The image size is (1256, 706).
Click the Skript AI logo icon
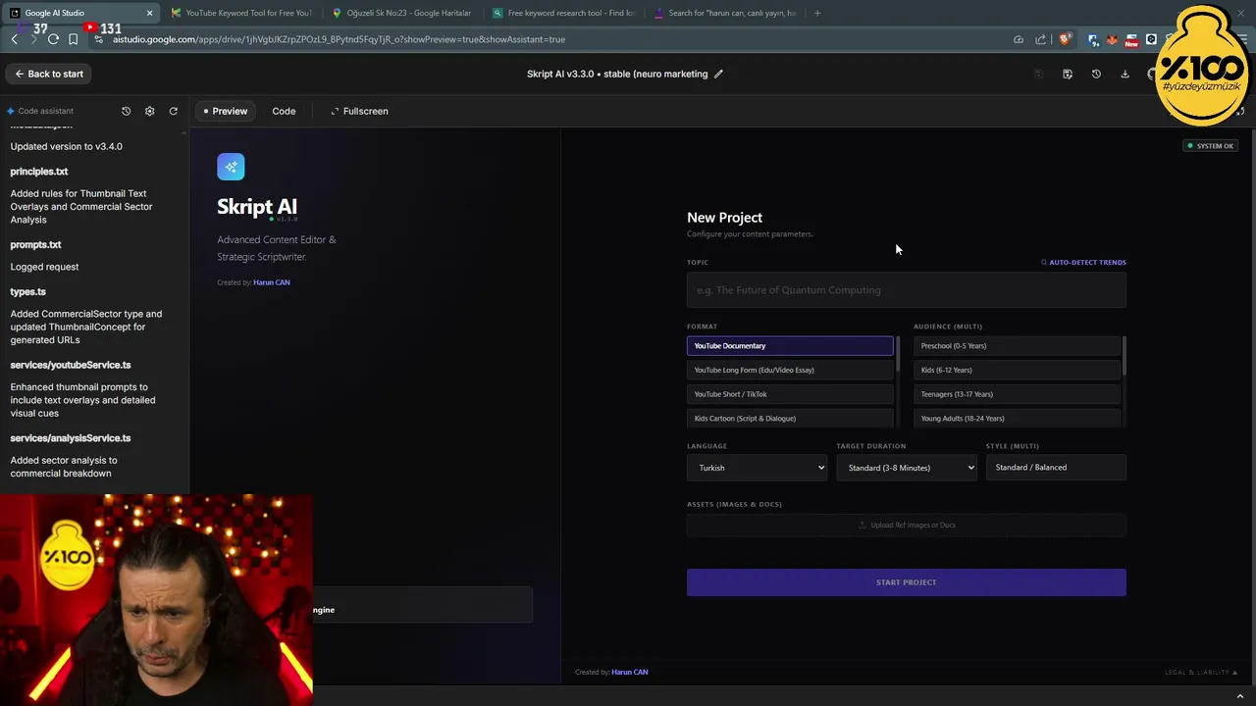coord(231,167)
